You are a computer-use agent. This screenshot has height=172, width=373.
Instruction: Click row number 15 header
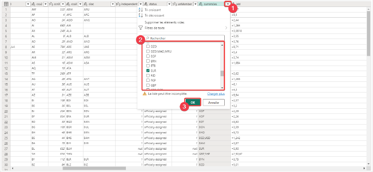pos(6,85)
